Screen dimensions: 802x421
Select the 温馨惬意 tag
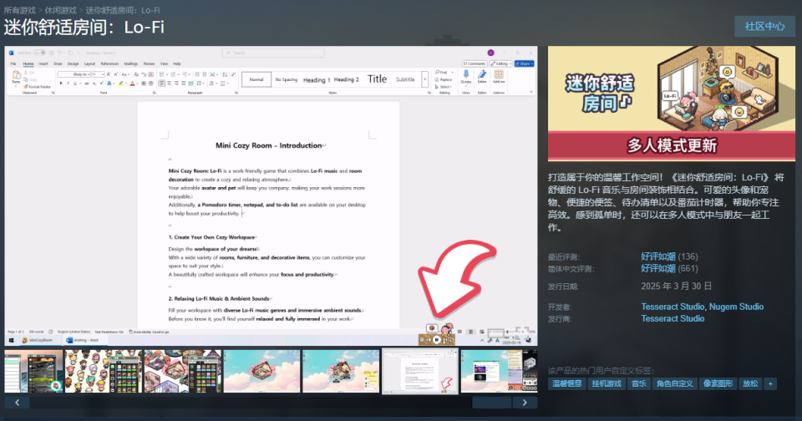pyautogui.click(x=566, y=383)
